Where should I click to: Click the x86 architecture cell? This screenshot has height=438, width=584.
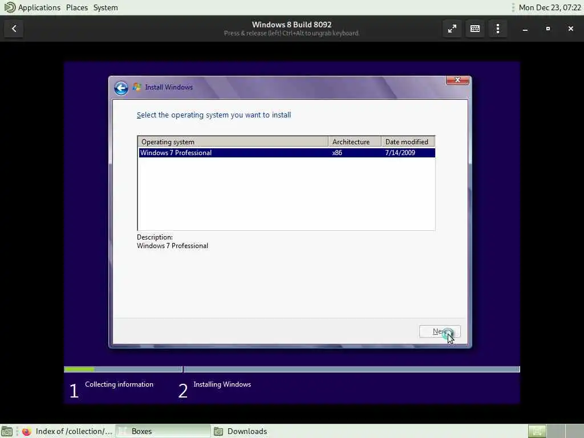pos(337,153)
